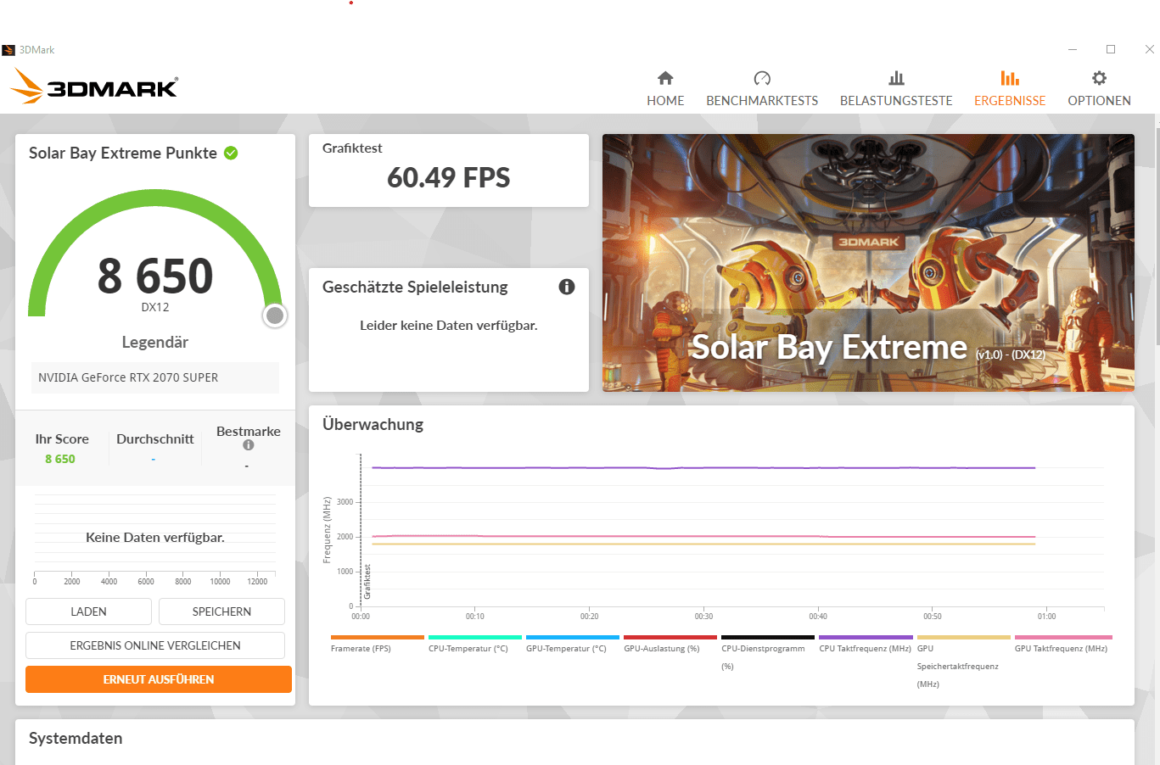Screen dimensions: 1160x765
Task: Click ERNEUT AUSFÜHREN to rerun benchmark
Action: tap(159, 679)
